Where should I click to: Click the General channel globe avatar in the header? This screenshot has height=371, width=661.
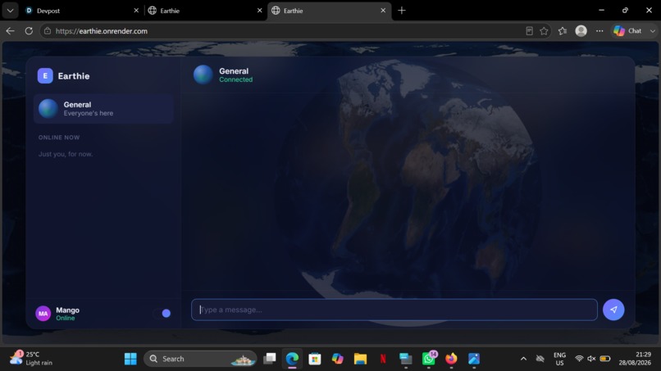click(x=203, y=75)
